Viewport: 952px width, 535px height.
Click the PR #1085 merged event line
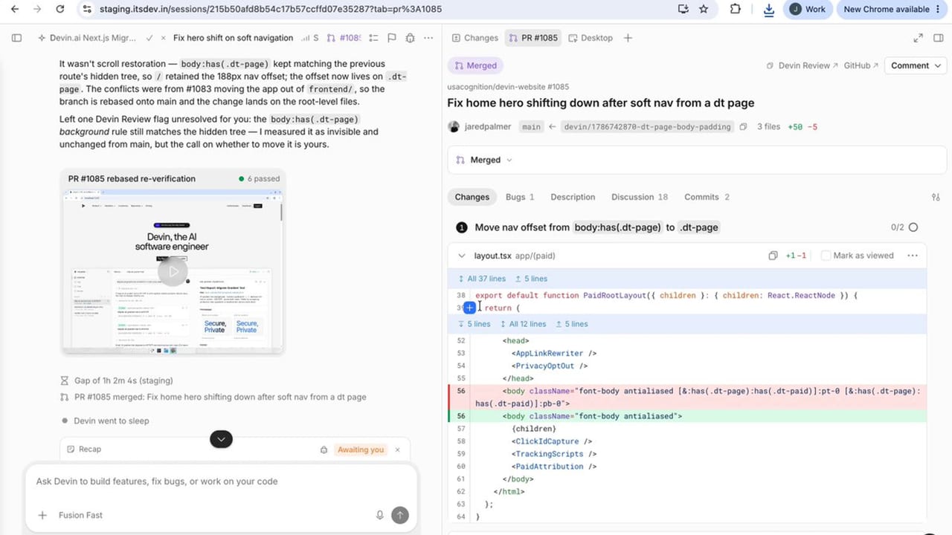(x=213, y=397)
